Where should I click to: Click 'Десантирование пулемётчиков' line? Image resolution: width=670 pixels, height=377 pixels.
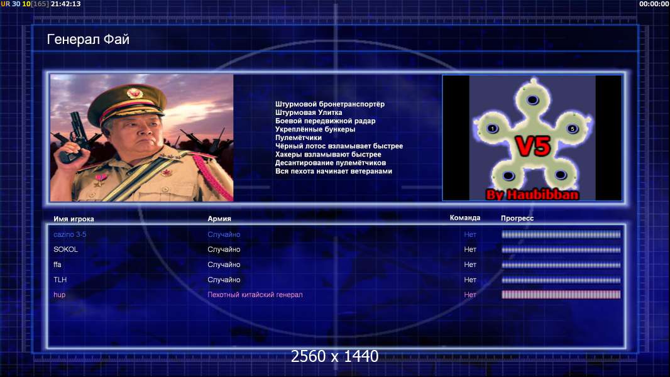(x=331, y=163)
